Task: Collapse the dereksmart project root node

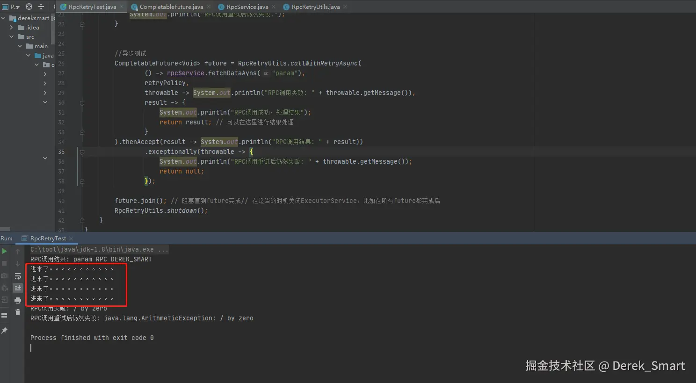Action: click(x=3, y=18)
